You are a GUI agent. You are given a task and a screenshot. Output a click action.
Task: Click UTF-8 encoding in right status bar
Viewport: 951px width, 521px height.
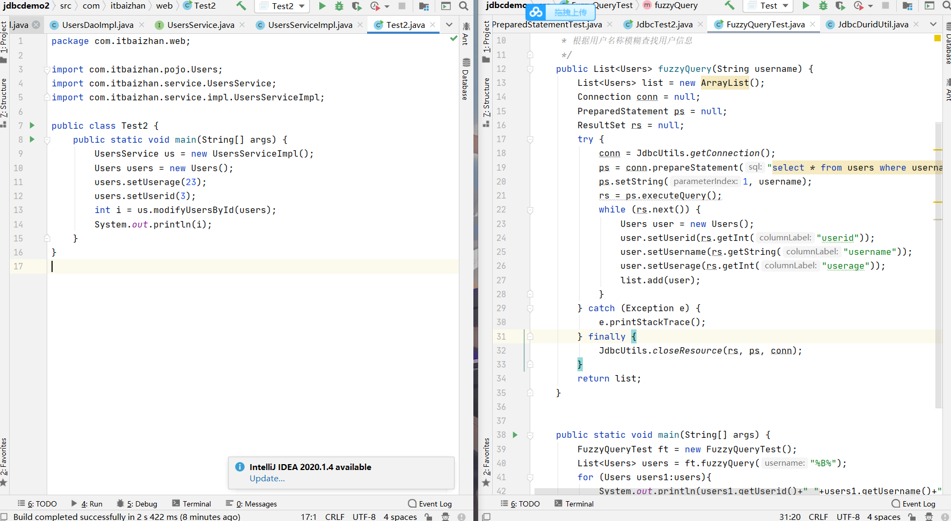click(848, 517)
